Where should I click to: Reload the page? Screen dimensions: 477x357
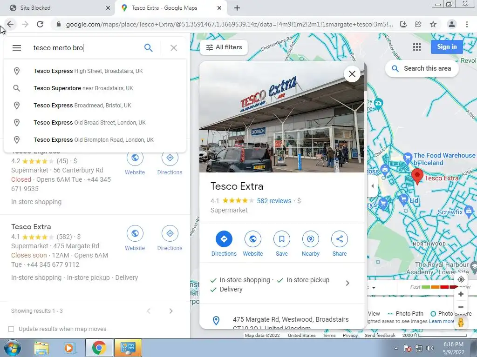pos(40,24)
